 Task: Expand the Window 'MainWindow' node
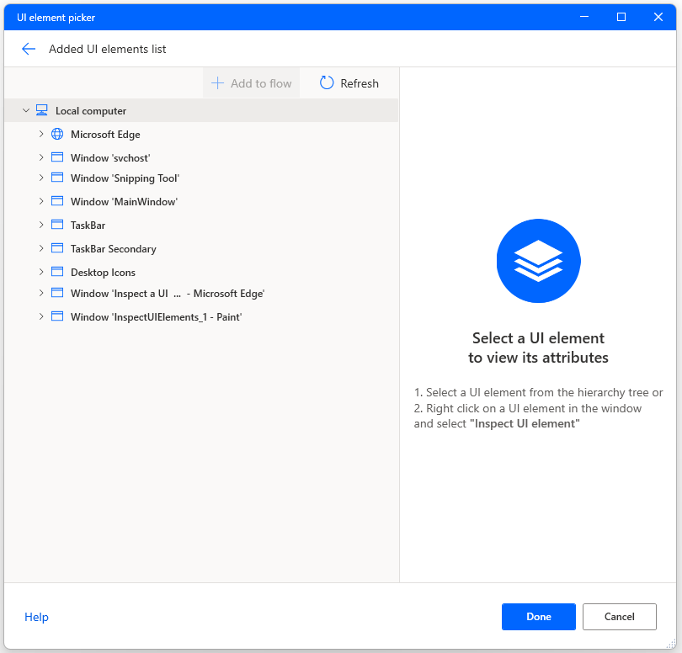click(41, 201)
